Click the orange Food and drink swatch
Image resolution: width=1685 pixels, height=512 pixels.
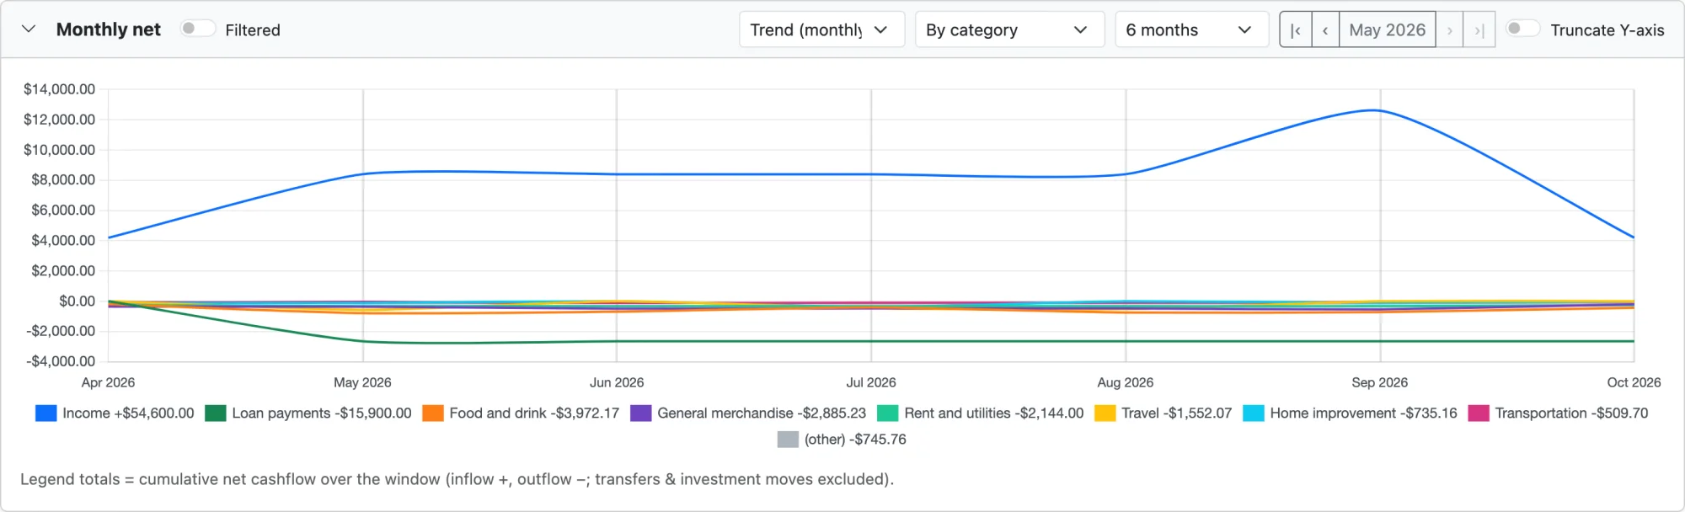pyautogui.click(x=433, y=413)
